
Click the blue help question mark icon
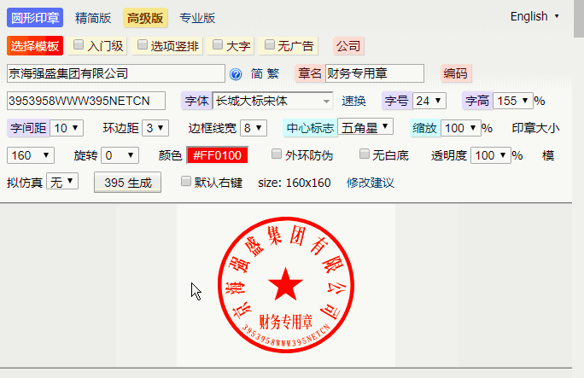coord(236,74)
